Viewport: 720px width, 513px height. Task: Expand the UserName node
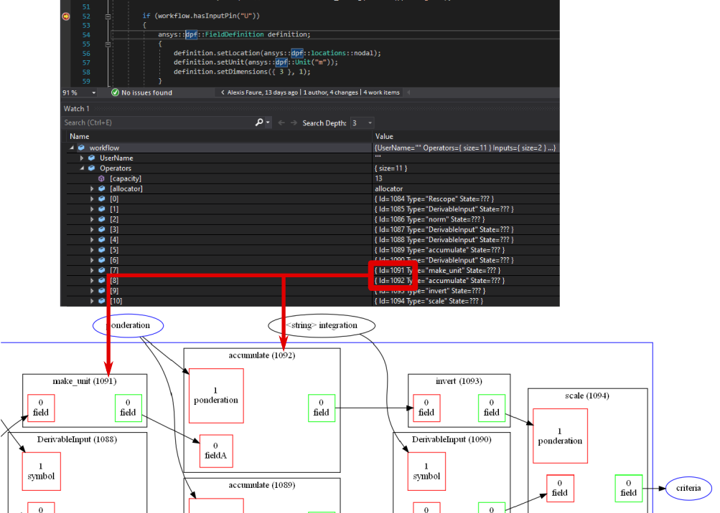point(82,158)
